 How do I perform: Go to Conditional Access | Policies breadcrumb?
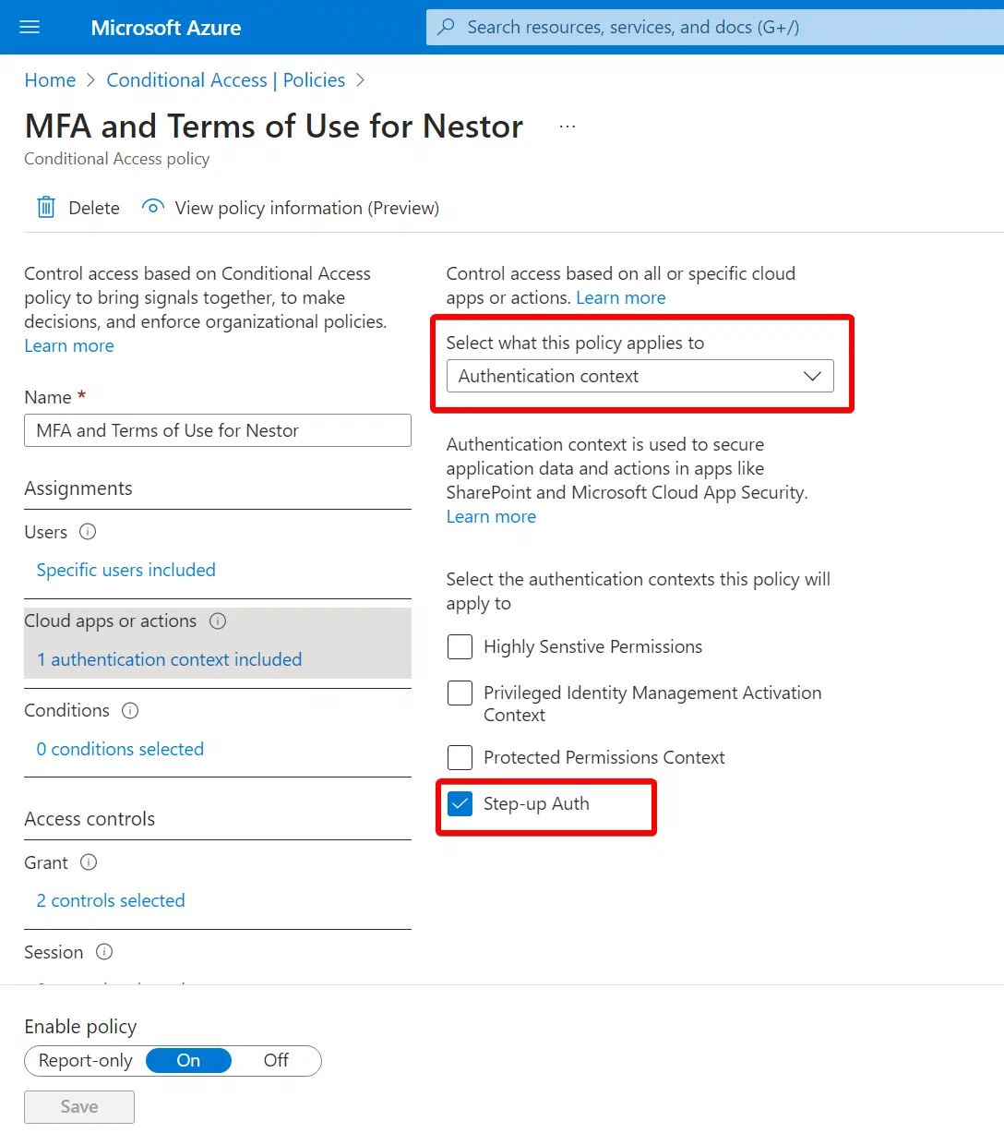point(226,80)
